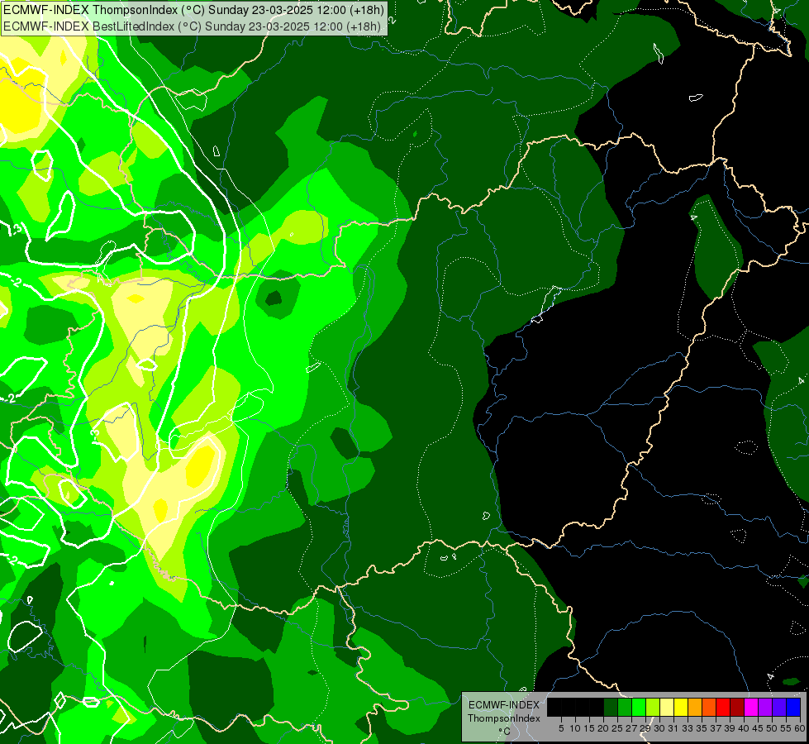Click the bright green 27–29 legend swatch

point(639,707)
